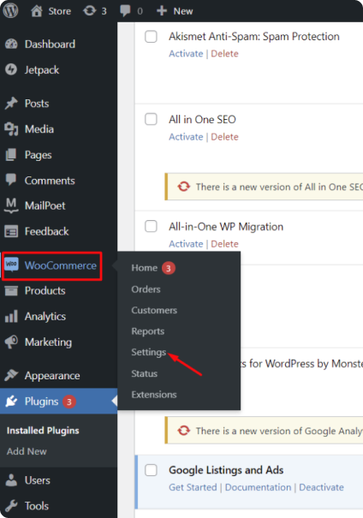Open WooCommerce Orders submenu item

(x=146, y=289)
